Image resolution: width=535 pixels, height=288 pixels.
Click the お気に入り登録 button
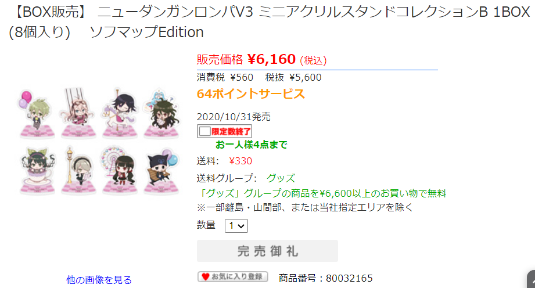pyautogui.click(x=233, y=277)
